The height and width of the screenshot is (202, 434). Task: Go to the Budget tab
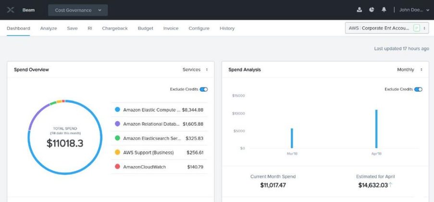tap(146, 28)
